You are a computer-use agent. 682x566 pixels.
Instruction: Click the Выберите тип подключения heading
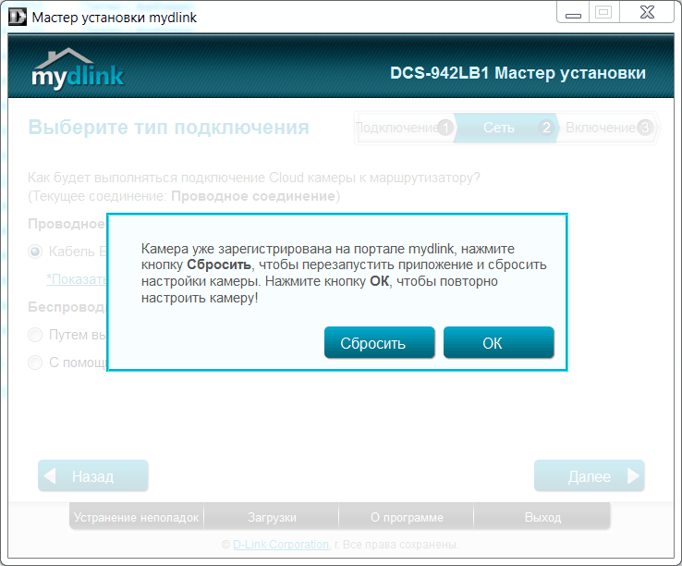click(169, 127)
